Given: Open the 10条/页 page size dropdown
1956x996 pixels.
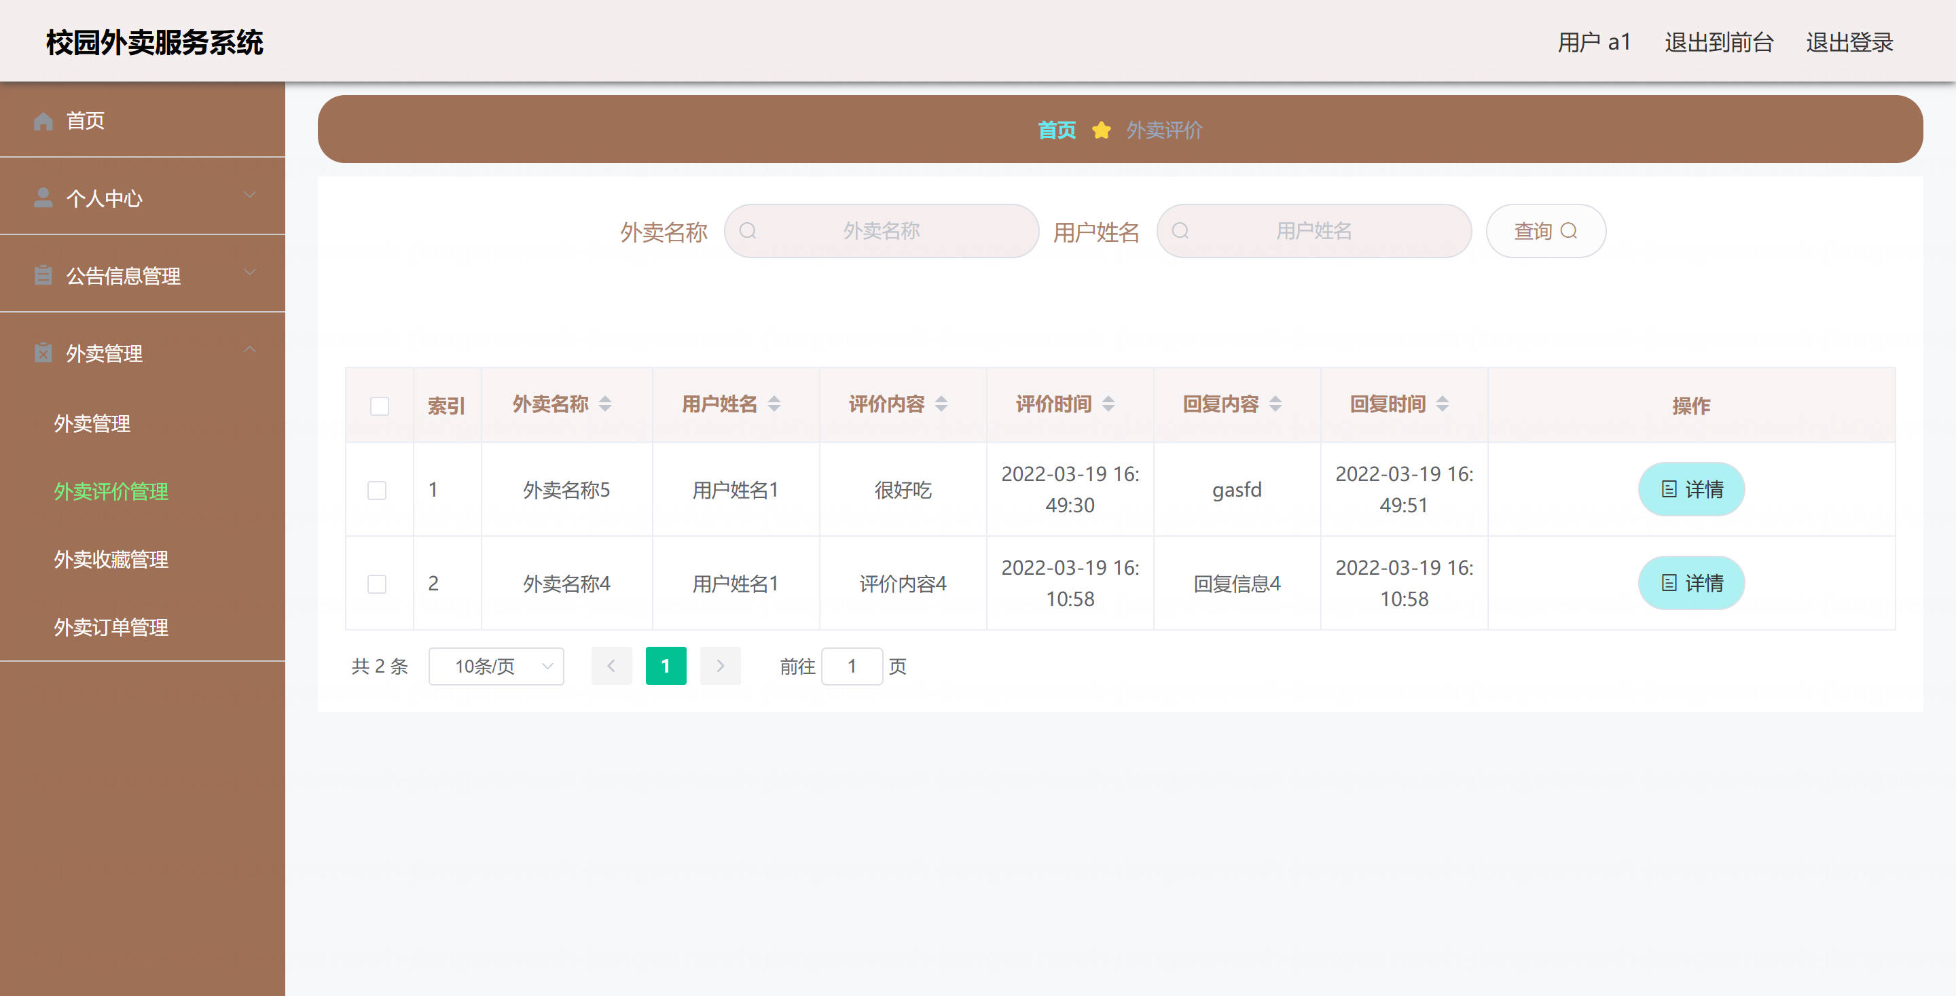Looking at the screenshot, I should tap(496, 666).
